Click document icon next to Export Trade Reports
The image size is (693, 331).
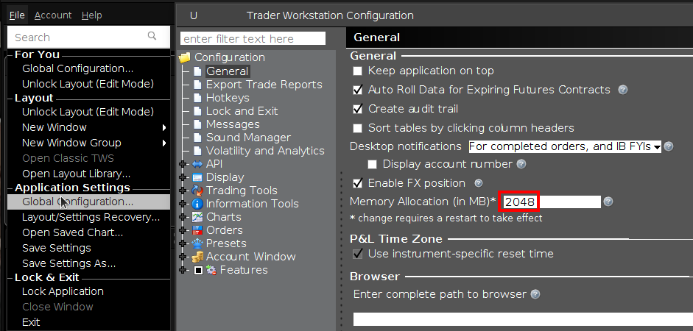(197, 85)
